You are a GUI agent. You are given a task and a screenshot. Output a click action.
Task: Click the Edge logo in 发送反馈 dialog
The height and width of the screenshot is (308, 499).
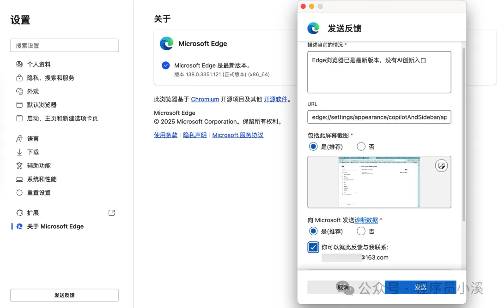click(x=313, y=28)
